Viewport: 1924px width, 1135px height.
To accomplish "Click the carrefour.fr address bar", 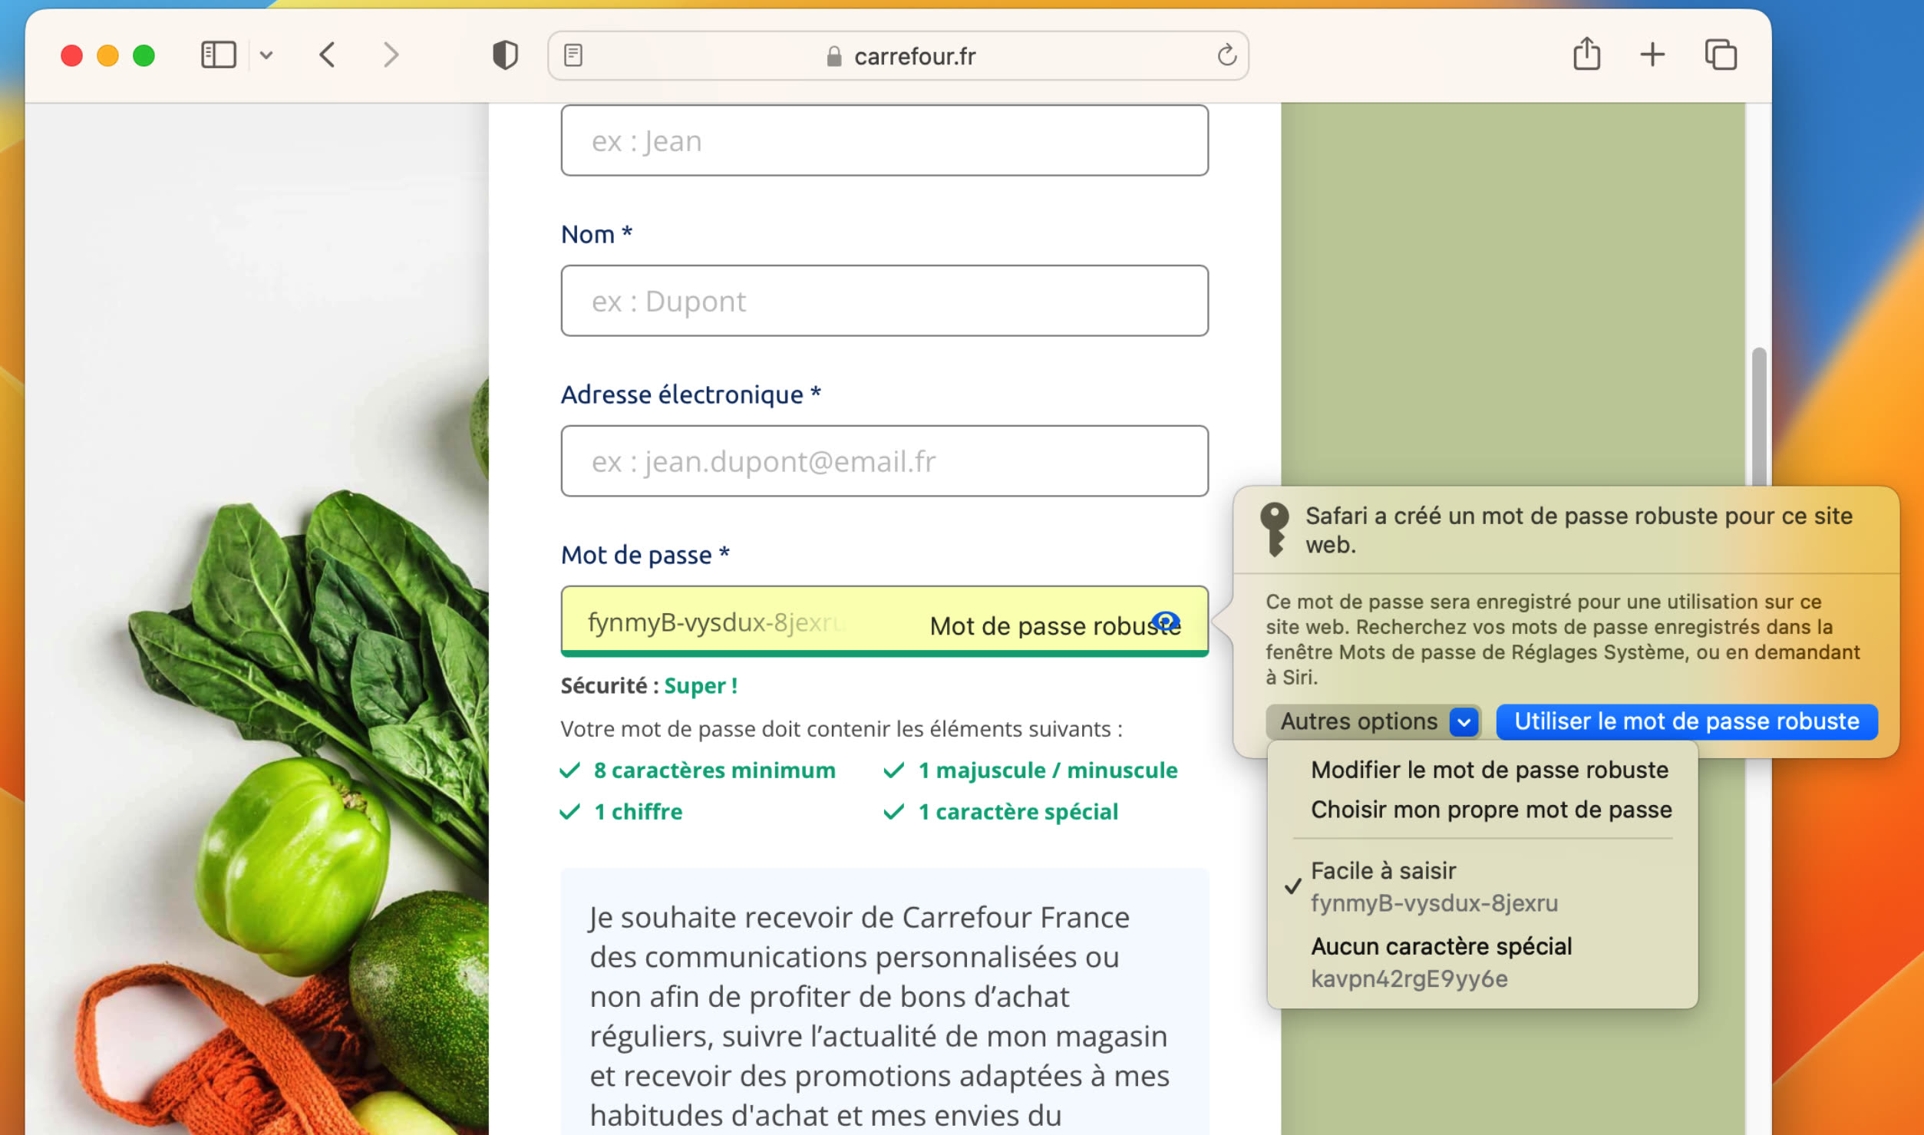I will [x=898, y=55].
